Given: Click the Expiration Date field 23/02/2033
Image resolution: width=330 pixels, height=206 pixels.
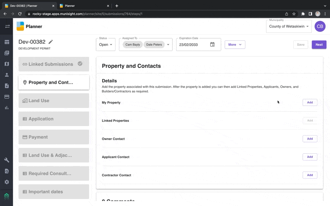Looking at the screenshot, I should click(192, 44).
